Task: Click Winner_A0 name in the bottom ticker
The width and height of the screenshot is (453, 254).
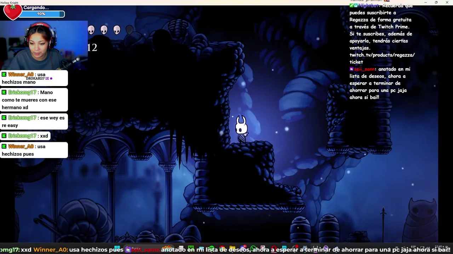Action: (x=50, y=250)
